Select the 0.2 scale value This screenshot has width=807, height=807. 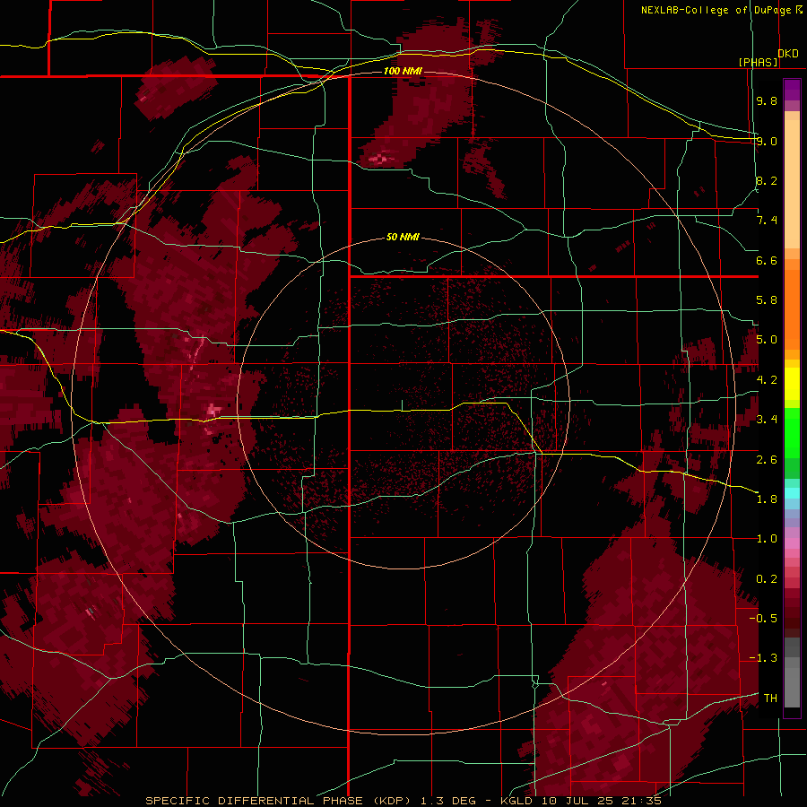tap(767, 579)
